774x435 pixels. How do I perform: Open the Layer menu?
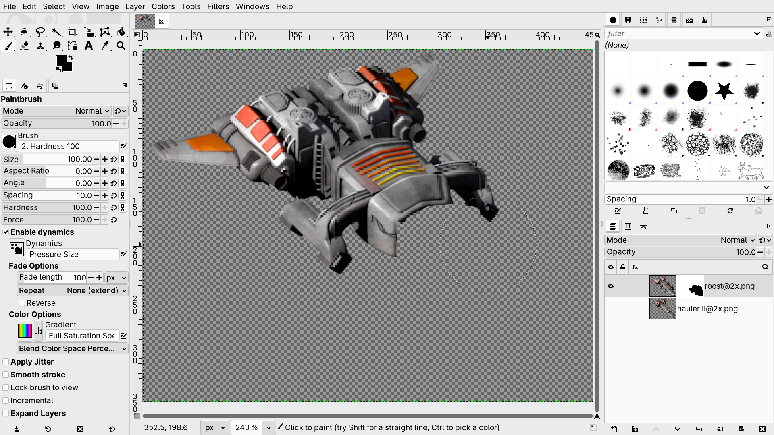point(135,6)
